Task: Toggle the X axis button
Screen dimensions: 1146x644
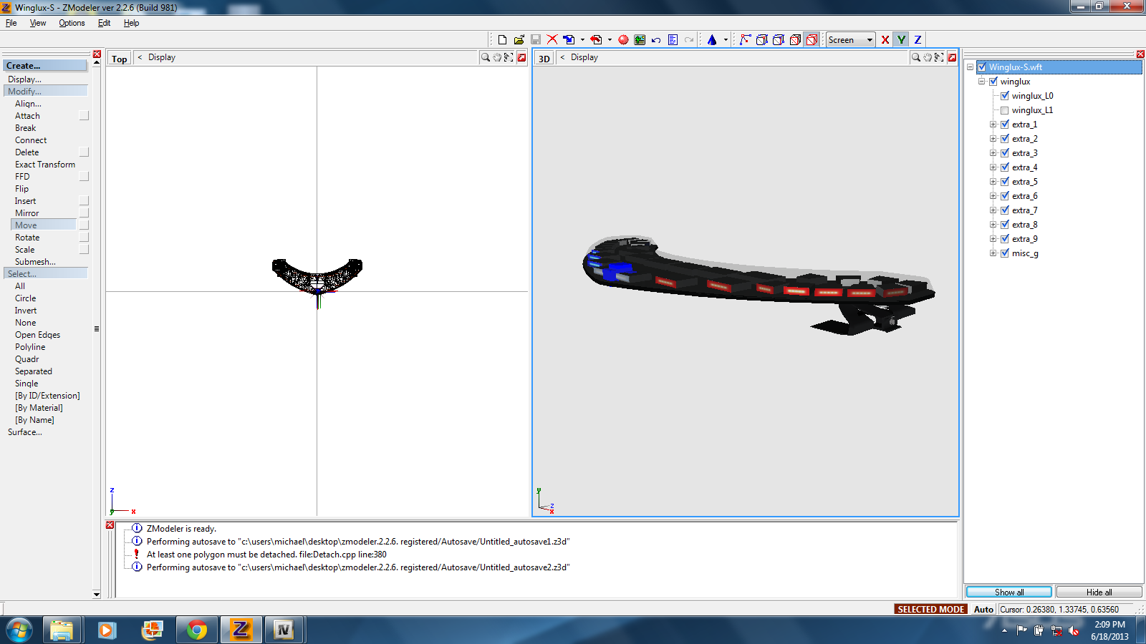Action: click(885, 40)
